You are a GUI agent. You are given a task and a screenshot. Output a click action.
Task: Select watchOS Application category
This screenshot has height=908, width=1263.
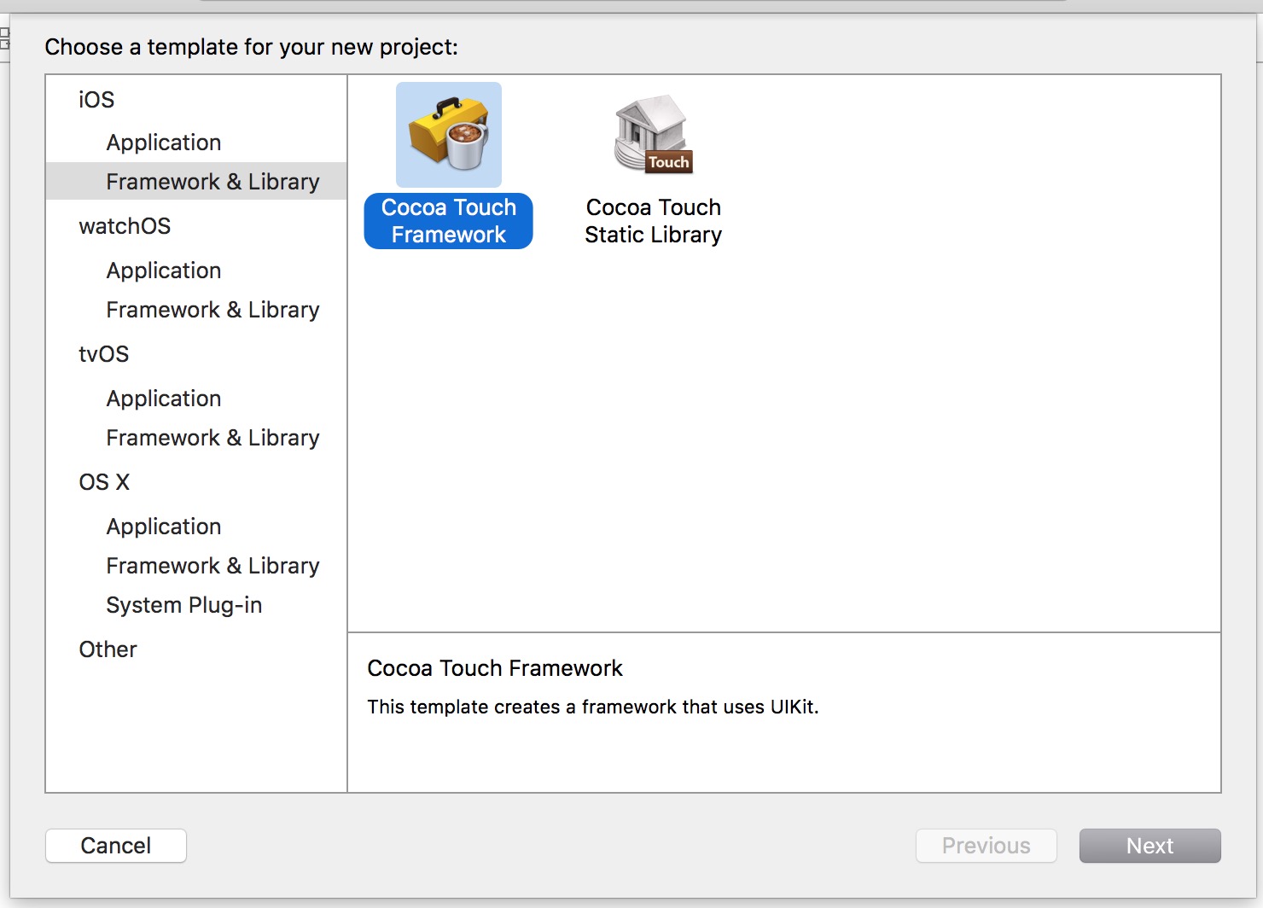[164, 271]
